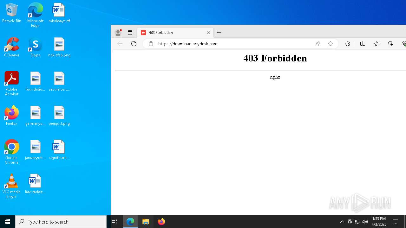
Task: Launch Microsoft Edge from desktop shortcut
Action: tap(35, 15)
